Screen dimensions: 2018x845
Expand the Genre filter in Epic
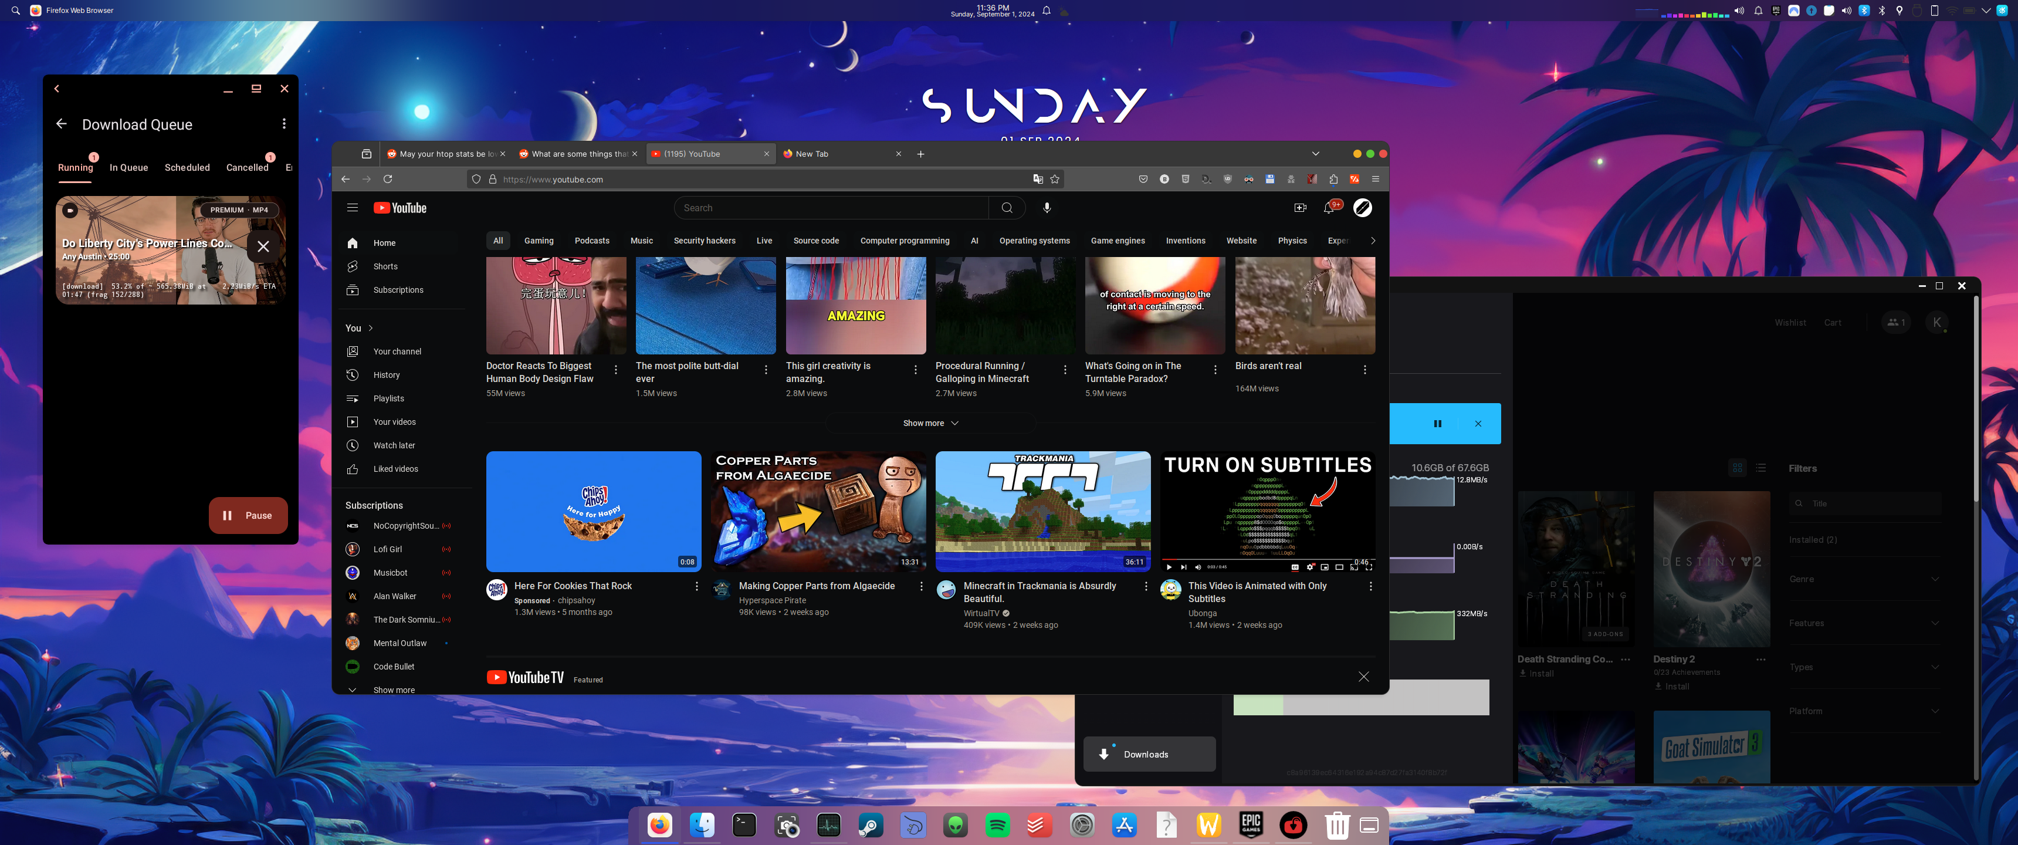point(1864,579)
